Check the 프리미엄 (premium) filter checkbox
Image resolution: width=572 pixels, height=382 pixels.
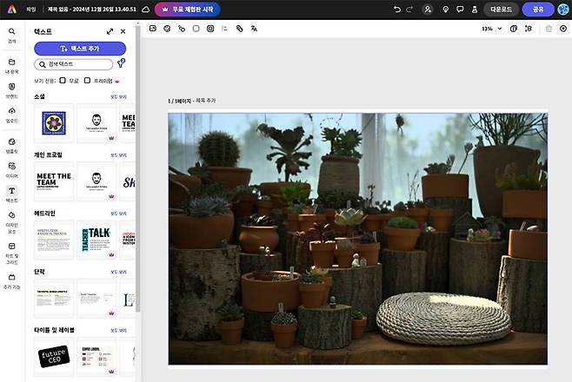point(87,80)
